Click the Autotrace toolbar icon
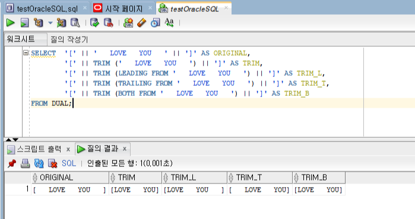The height and width of the screenshot is (219, 415). tap(61, 23)
